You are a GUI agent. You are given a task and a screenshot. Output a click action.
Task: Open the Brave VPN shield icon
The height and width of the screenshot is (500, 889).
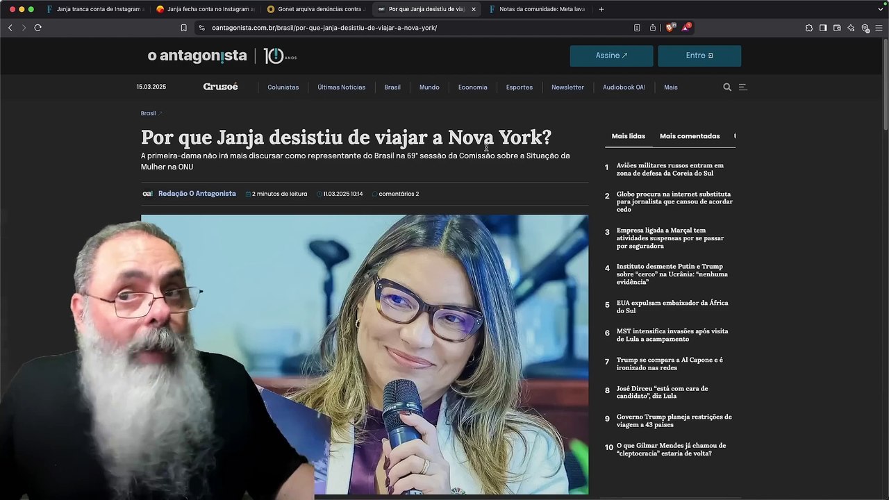click(865, 28)
